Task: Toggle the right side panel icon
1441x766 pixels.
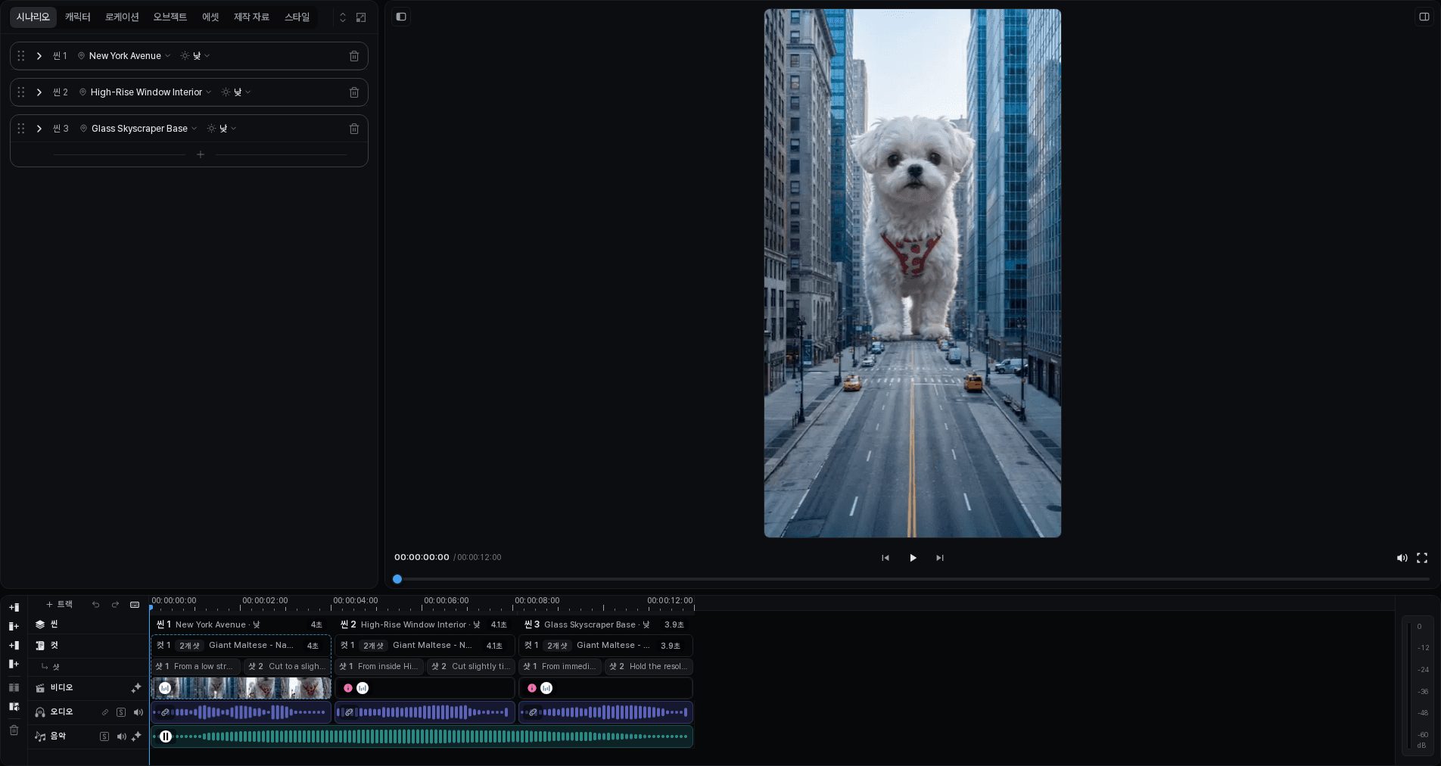Action: click(x=1424, y=17)
